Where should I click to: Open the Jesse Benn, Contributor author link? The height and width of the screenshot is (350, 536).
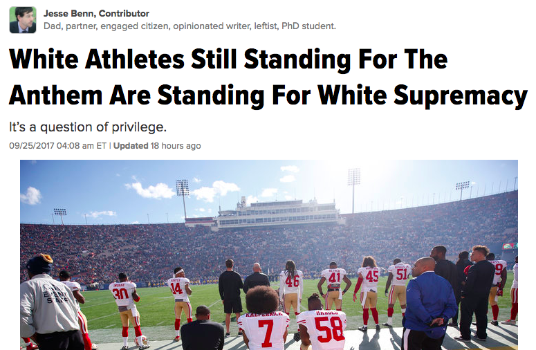(96, 14)
